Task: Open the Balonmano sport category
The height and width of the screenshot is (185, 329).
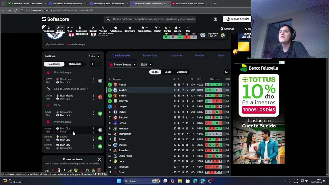Action: (130, 29)
